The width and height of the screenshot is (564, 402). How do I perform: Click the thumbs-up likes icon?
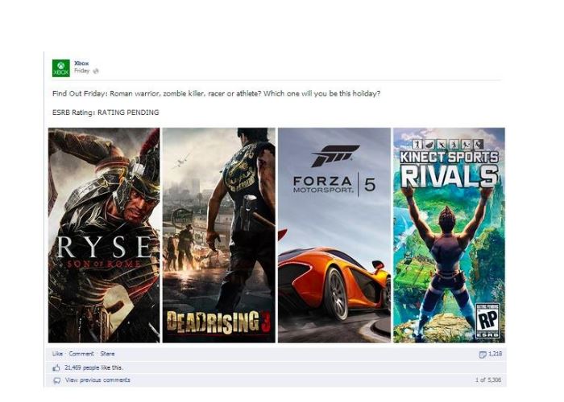point(56,367)
